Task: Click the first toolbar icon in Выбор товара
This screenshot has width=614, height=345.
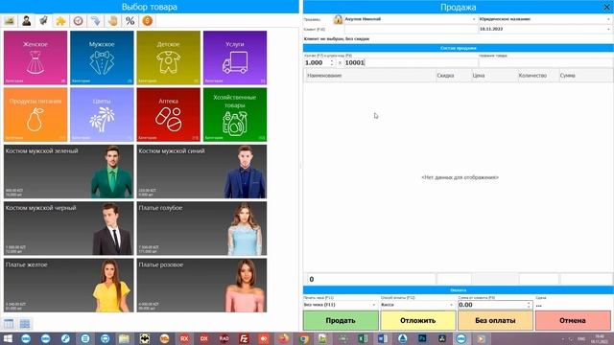Action: coord(10,21)
